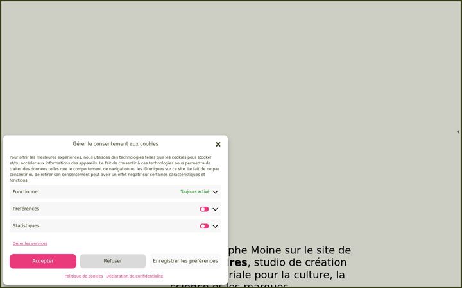Click the Accepter button

(x=43, y=261)
